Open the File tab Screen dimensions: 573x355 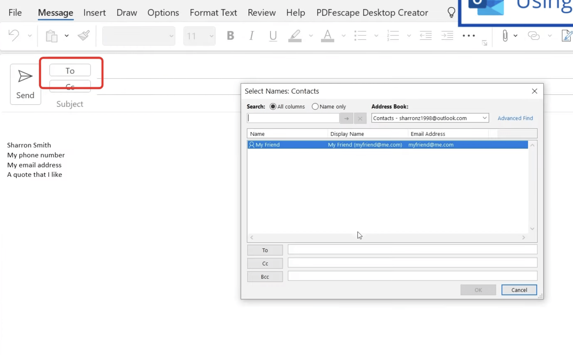coord(15,12)
